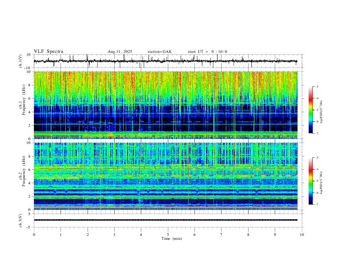Click the 'start UT = 0 :10: 0' text

click(x=207, y=52)
